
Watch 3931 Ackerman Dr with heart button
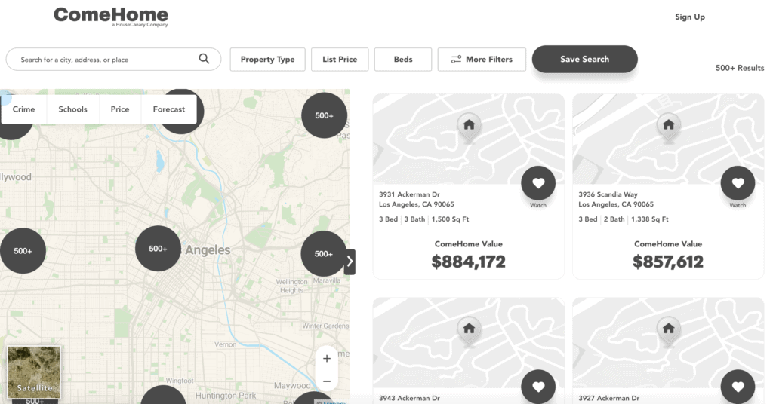(x=538, y=184)
